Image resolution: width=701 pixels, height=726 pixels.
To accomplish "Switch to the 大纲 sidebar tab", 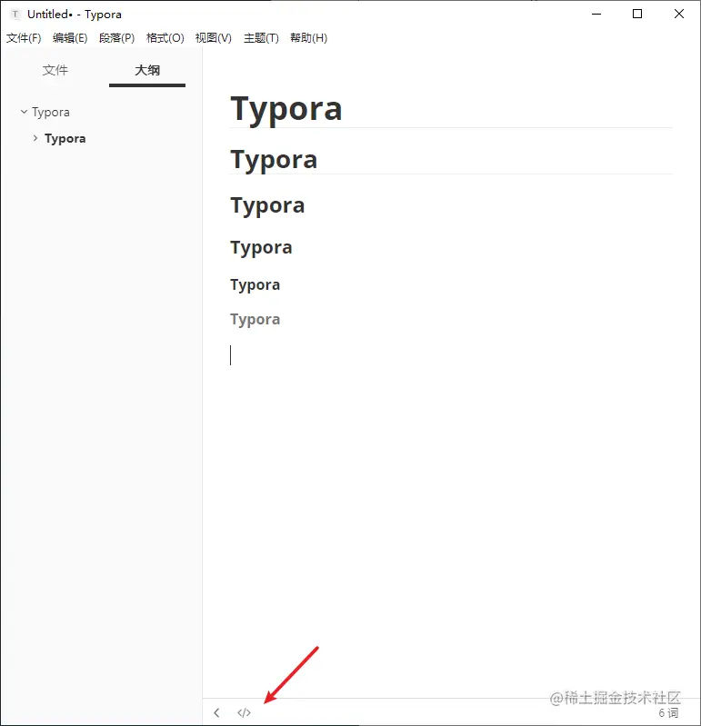I will 147,70.
